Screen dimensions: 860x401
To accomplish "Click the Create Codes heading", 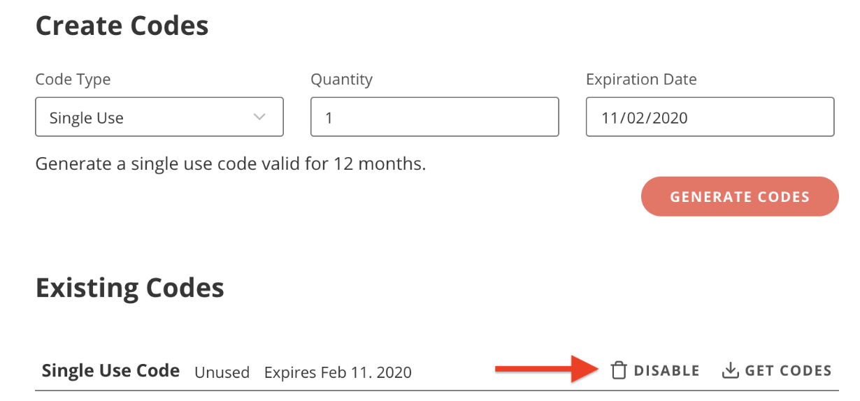I will (x=122, y=26).
